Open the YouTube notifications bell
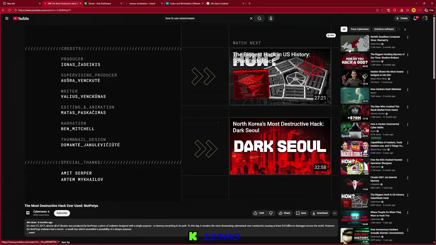The height and width of the screenshot is (245, 436). [415, 18]
